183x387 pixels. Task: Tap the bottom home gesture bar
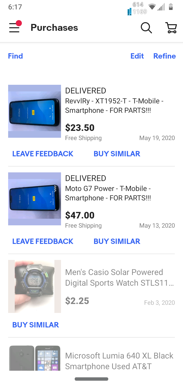pos(91,379)
